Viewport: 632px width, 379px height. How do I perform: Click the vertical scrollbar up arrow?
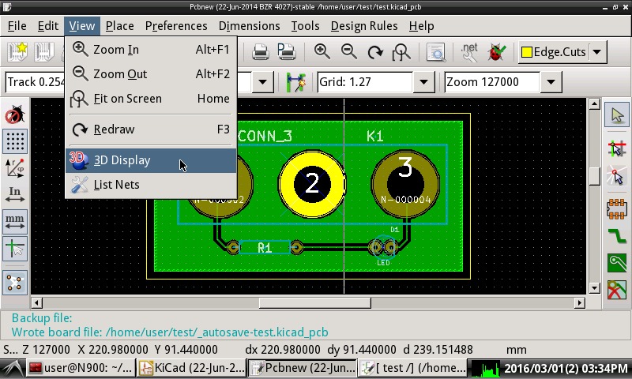pyautogui.click(x=594, y=104)
